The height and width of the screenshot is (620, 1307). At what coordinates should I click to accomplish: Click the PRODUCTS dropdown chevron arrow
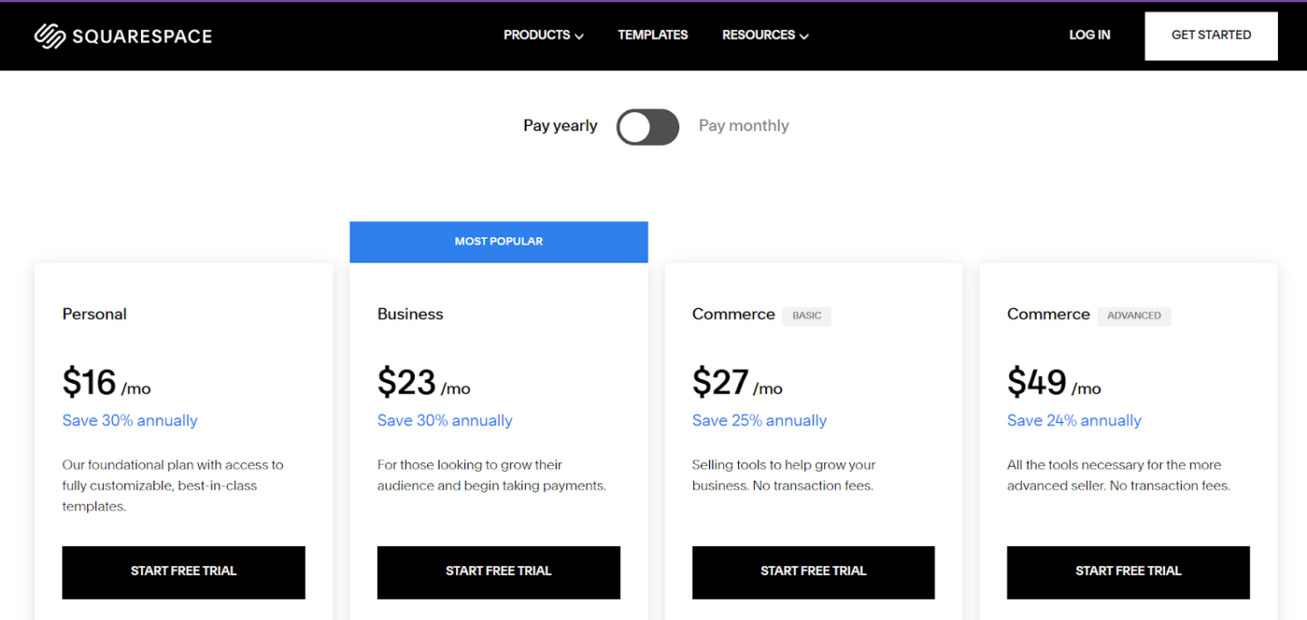click(x=579, y=36)
